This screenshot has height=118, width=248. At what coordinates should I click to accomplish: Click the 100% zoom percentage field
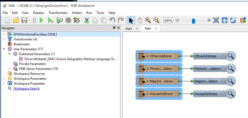click(168, 20)
